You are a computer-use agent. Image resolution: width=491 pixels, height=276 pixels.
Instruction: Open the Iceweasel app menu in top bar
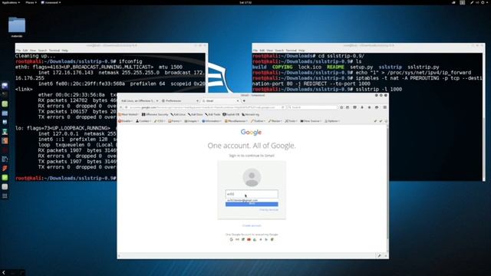tap(51, 2)
